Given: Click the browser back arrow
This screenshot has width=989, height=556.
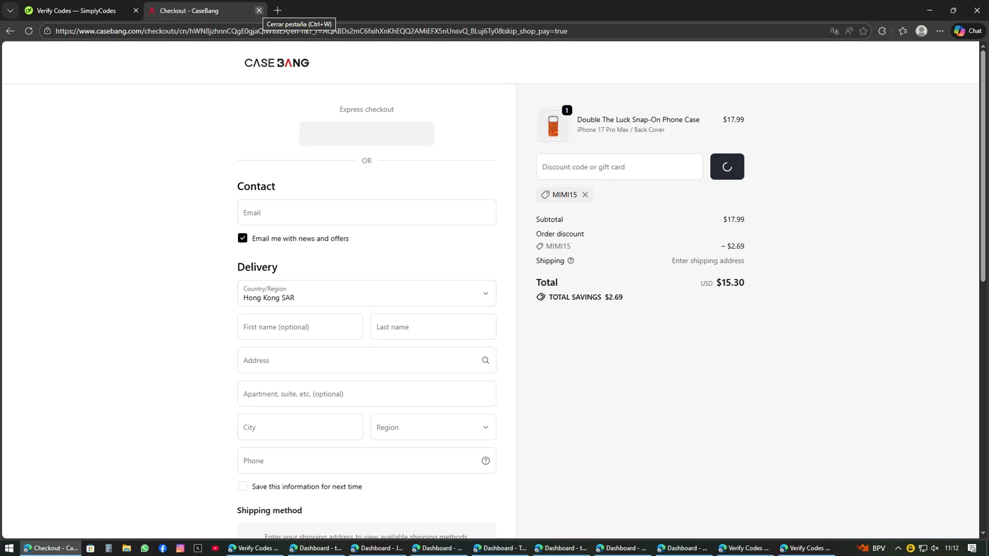Looking at the screenshot, I should tap(10, 31).
